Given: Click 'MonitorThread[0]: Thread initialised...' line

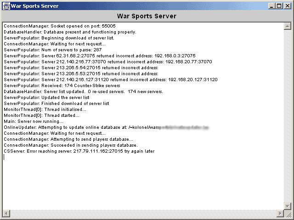Looking at the screenshot, I should point(45,110).
